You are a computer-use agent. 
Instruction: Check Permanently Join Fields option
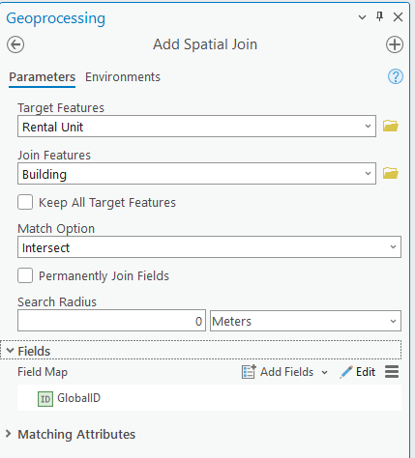25,275
